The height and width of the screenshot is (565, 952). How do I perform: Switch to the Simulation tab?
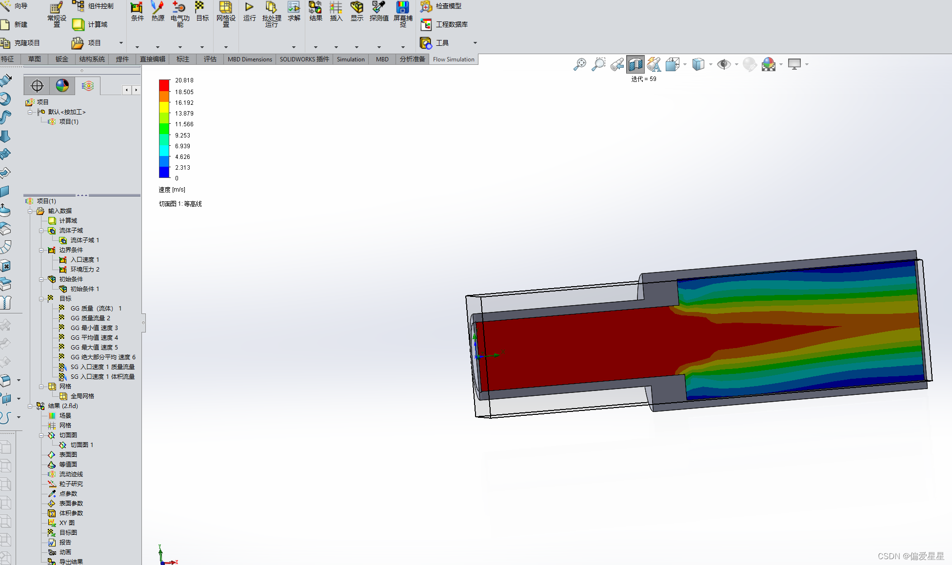350,59
